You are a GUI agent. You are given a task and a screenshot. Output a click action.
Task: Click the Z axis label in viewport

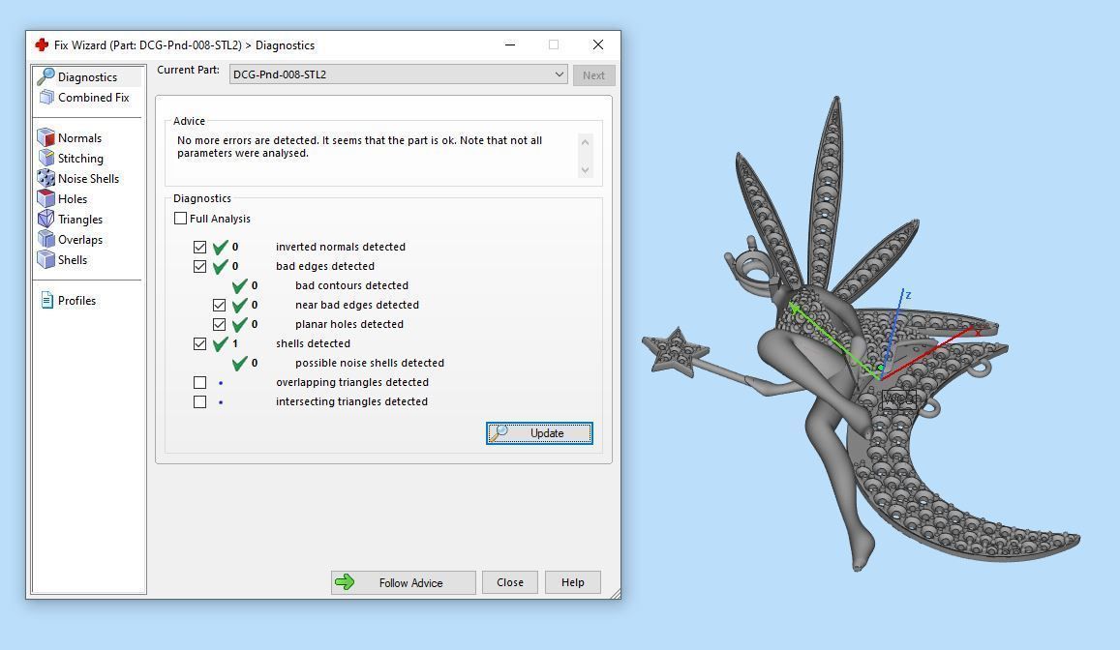[x=908, y=295]
